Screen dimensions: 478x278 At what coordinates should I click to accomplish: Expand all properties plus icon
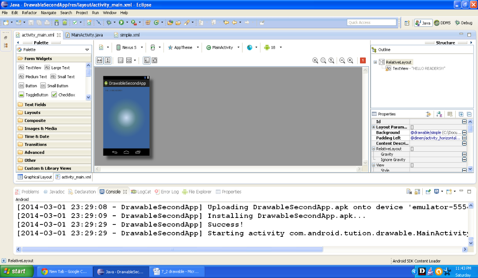[x=461, y=114]
